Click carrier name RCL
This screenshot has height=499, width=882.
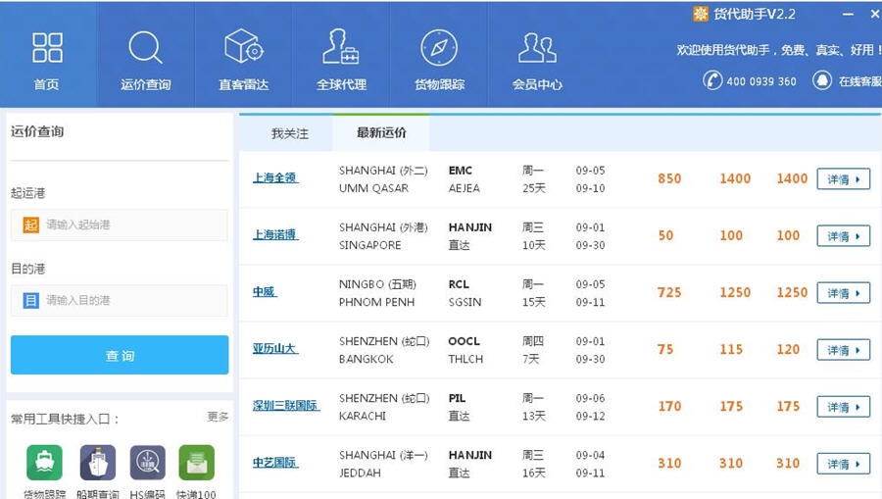[459, 284]
